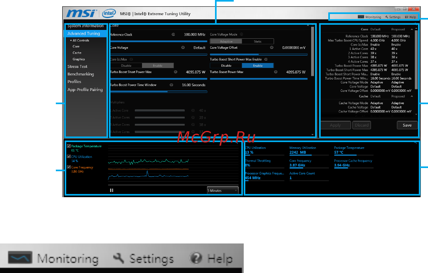Collapse the Cache section in the proposed-settings panel

click(x=412, y=96)
